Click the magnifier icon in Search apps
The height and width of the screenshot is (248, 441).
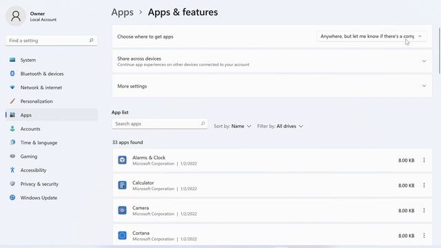click(203, 123)
